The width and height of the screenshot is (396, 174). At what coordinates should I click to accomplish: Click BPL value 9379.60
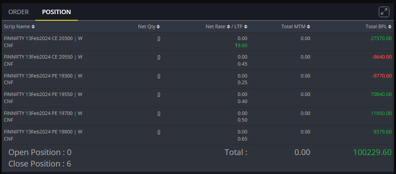pos(383,132)
